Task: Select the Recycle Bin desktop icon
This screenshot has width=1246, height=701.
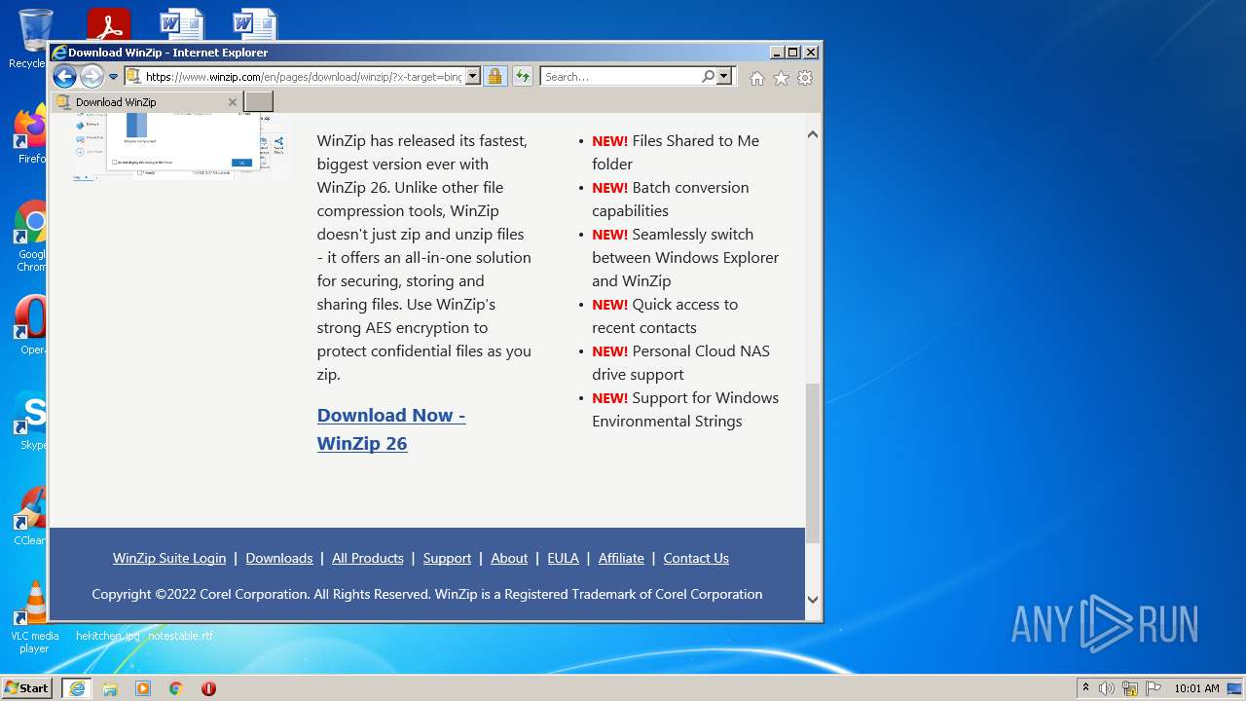Action: tap(33, 39)
